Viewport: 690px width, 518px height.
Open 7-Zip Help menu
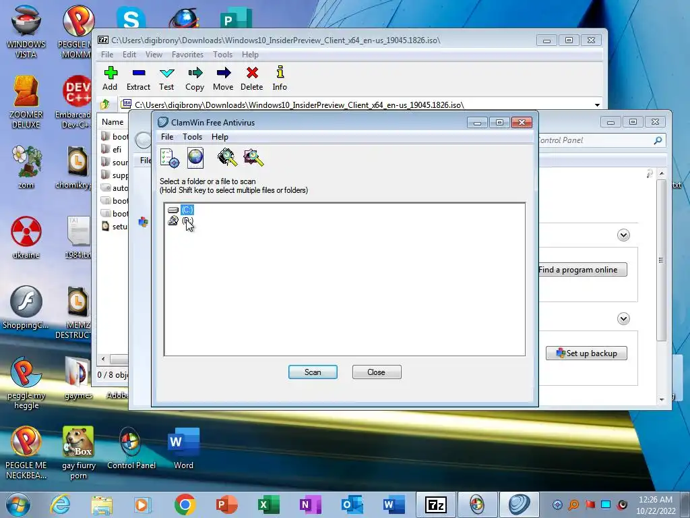pos(250,55)
